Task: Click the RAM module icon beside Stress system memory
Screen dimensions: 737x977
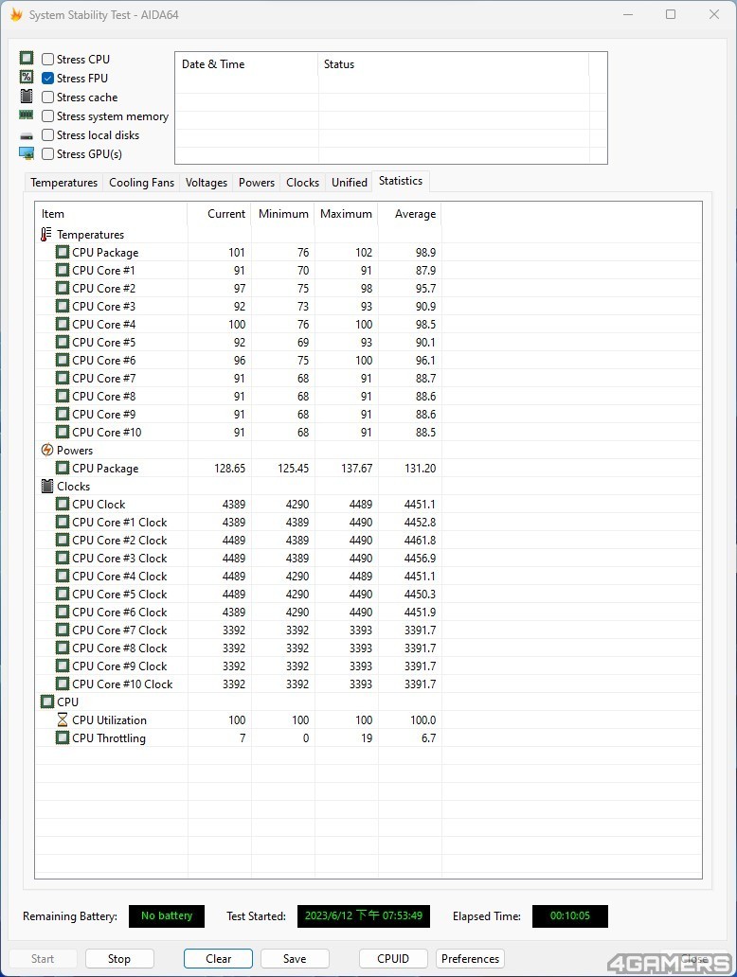Action: click(27, 115)
